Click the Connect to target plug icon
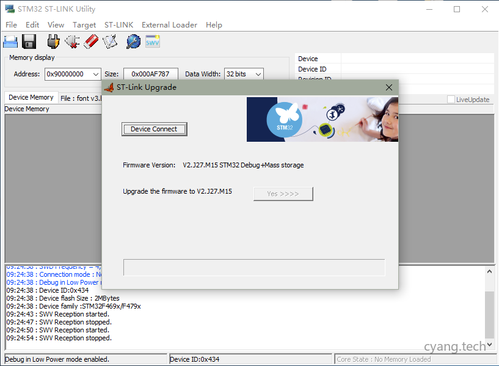The height and width of the screenshot is (366, 499). click(54, 42)
